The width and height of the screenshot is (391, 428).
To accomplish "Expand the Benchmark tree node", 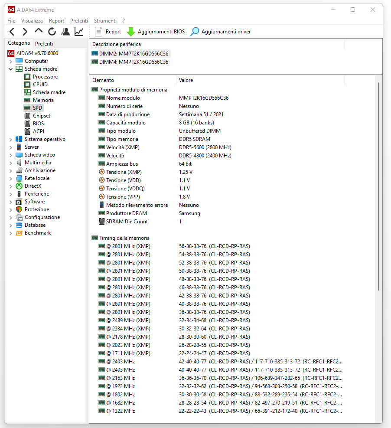I will [11, 233].
